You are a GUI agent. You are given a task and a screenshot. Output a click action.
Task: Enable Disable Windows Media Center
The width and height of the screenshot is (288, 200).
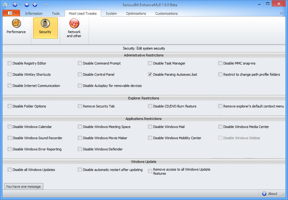click(x=220, y=127)
